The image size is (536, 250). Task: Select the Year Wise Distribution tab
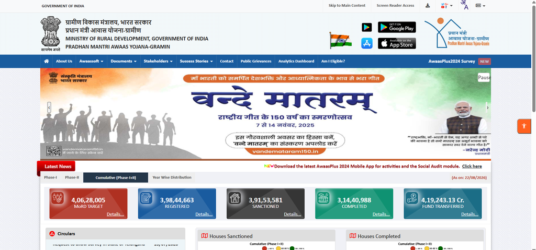[x=172, y=177]
